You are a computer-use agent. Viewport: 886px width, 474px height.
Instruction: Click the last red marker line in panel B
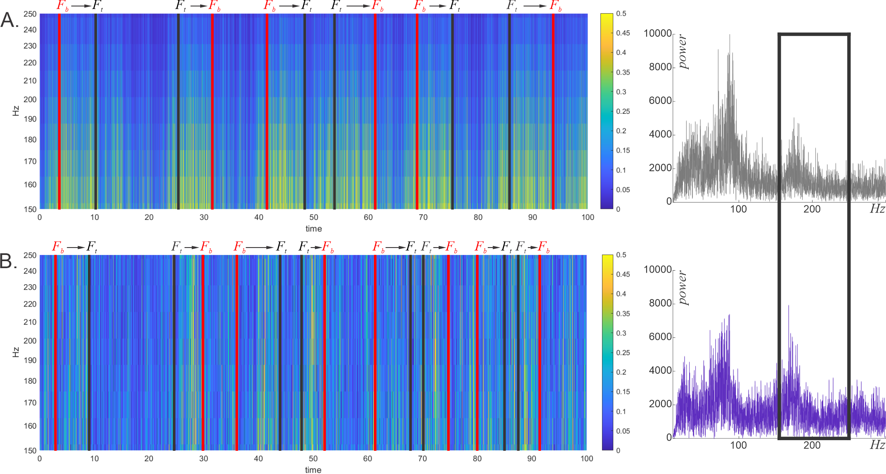(x=539, y=353)
